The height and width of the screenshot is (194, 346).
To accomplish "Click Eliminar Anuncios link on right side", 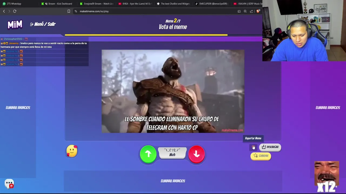I will tap(328, 108).
